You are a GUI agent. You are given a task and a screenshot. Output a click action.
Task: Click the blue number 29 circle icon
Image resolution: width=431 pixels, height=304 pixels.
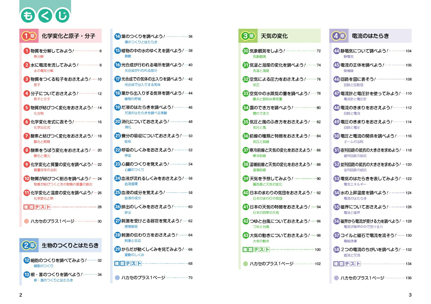tap(117, 249)
